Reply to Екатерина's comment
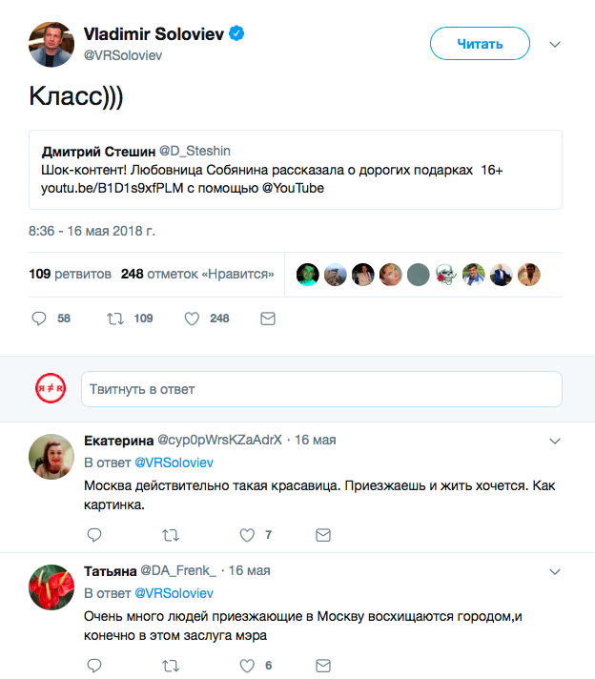This screenshot has height=679, width=595. point(94,535)
